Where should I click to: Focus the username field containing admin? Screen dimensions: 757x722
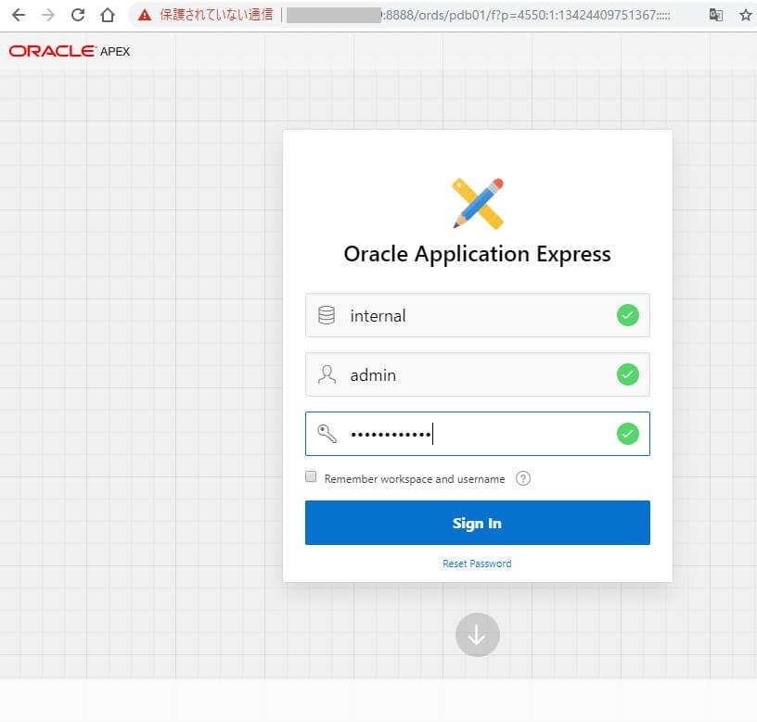click(478, 374)
